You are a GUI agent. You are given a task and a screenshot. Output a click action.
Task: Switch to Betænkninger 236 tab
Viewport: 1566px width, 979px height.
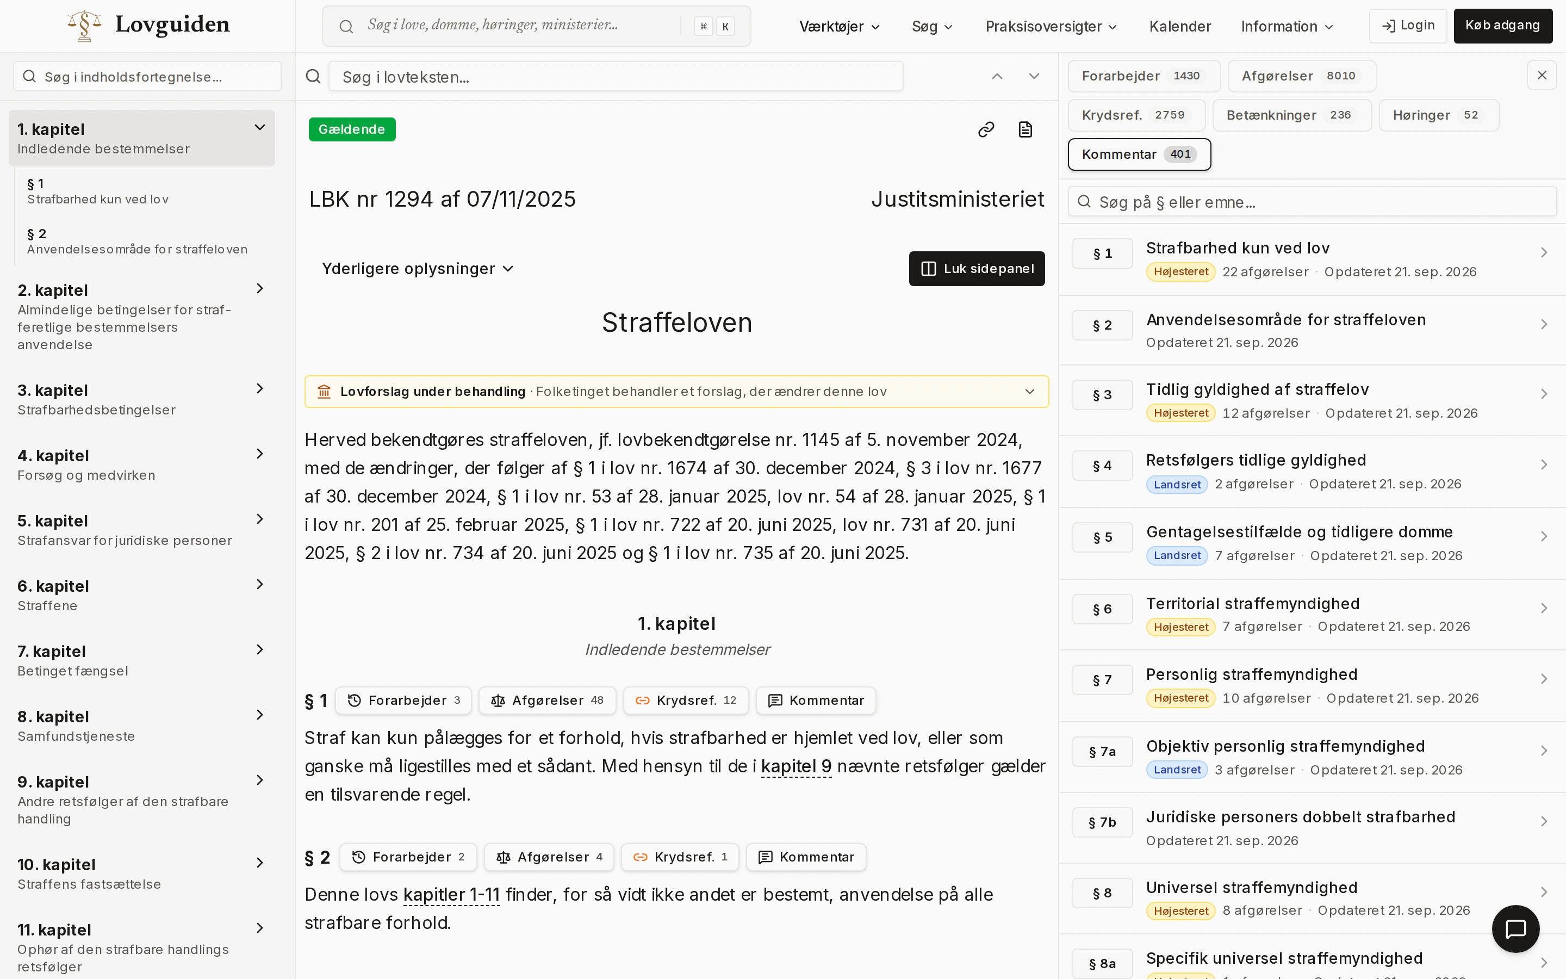tap(1292, 115)
